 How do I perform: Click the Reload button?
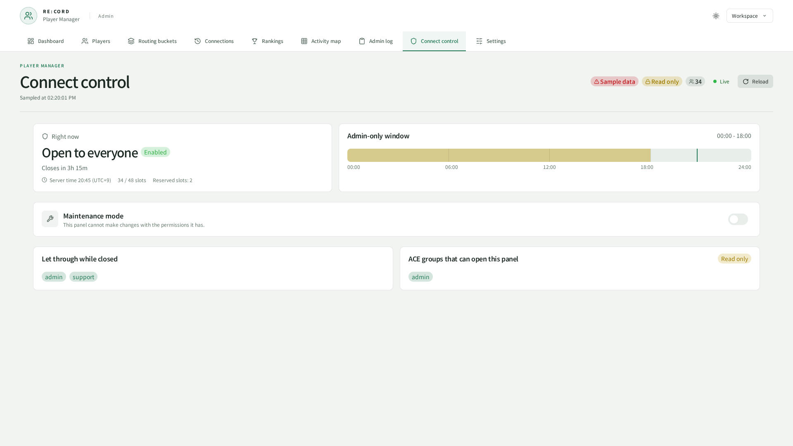pos(755,81)
